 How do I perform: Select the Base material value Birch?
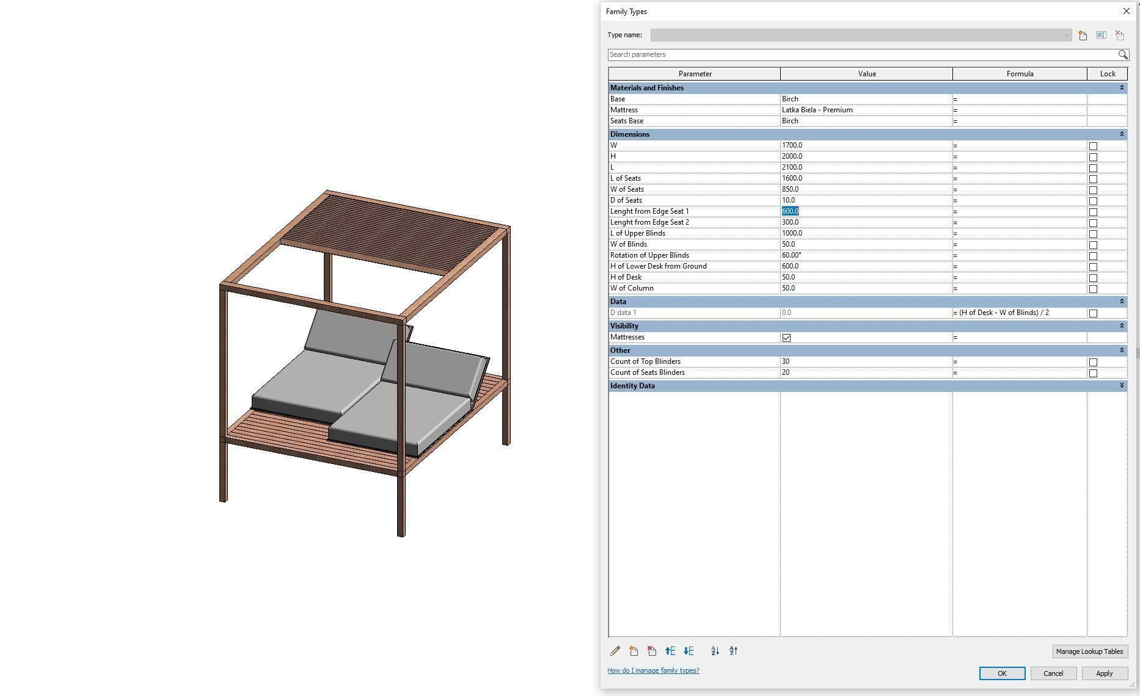866,99
